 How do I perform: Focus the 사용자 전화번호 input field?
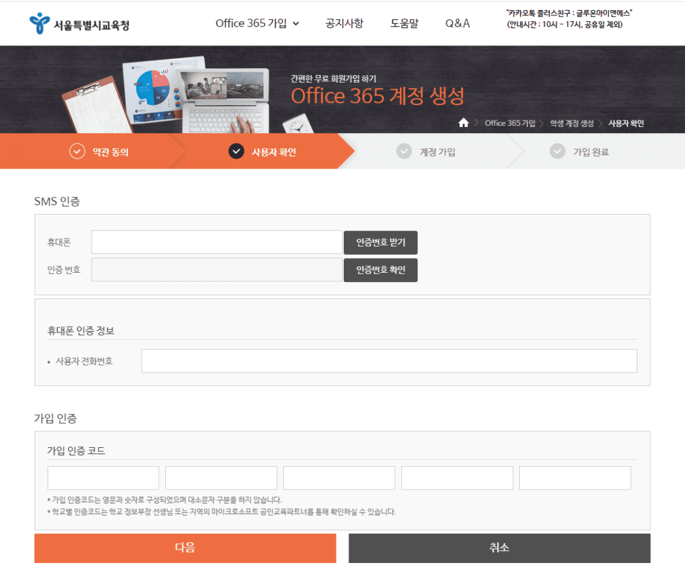(x=389, y=361)
